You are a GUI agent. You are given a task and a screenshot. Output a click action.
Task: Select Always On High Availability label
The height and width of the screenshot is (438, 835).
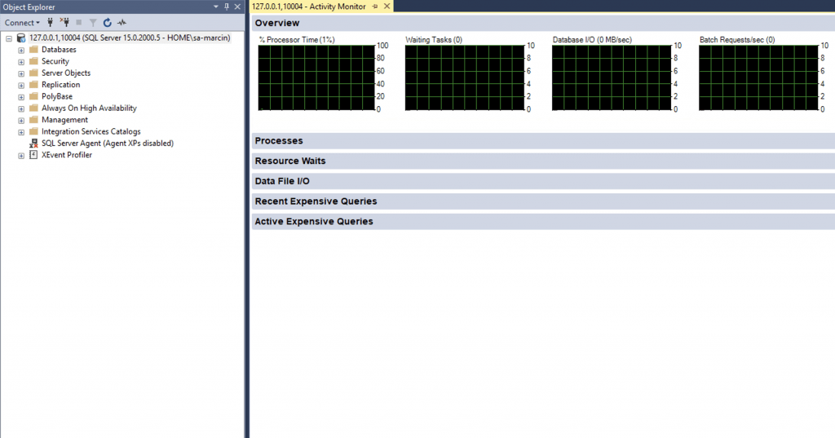click(x=89, y=108)
